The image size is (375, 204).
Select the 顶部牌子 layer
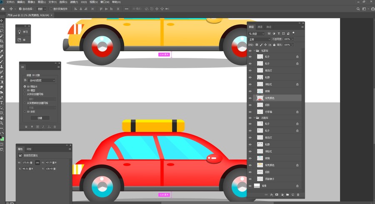click(x=275, y=179)
